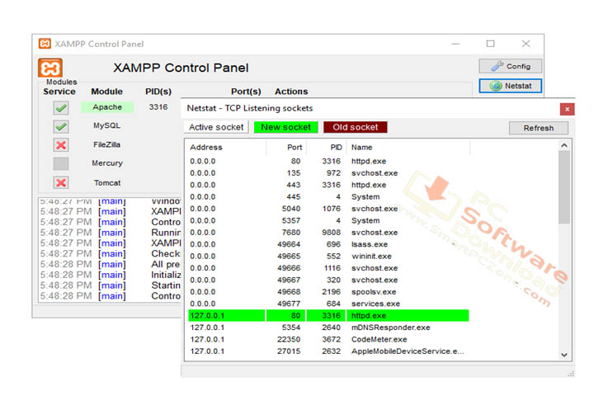Click the large orange XAMPP logo
Screen dimensions: 594x396
click(x=50, y=68)
